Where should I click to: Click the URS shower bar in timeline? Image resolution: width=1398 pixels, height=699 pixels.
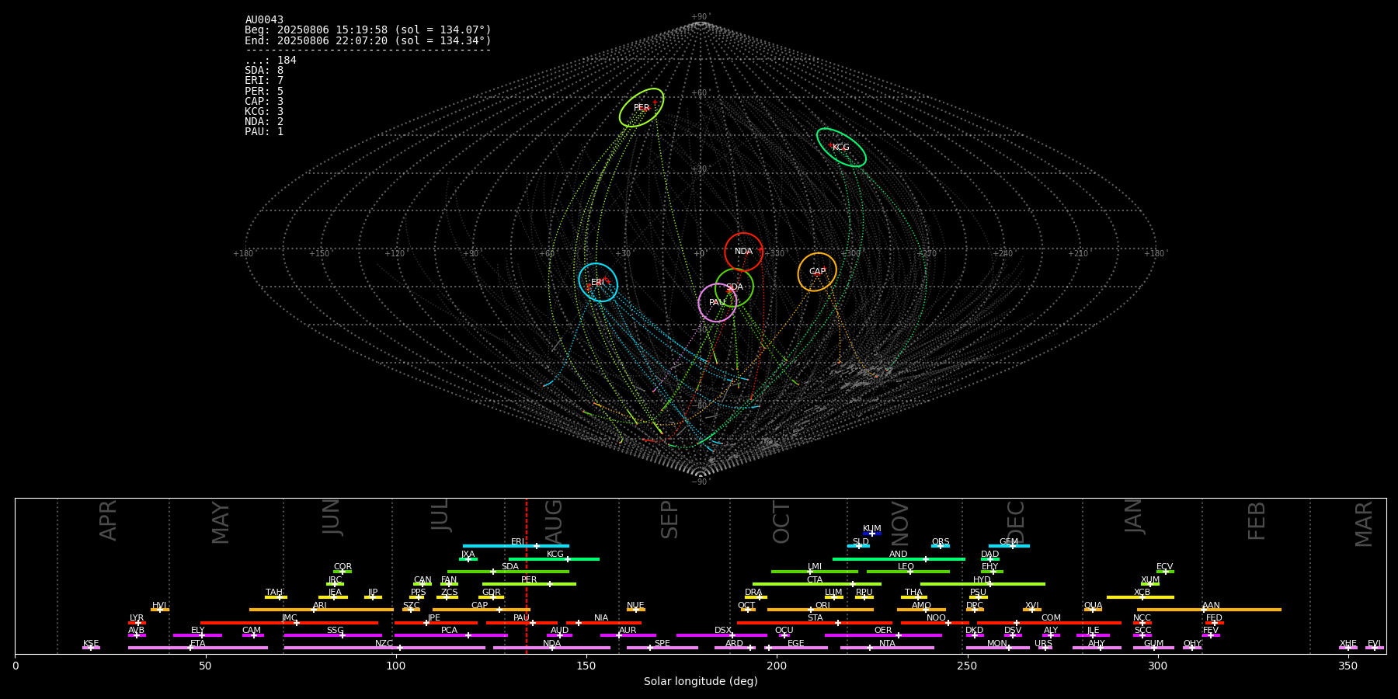pyautogui.click(x=1044, y=648)
